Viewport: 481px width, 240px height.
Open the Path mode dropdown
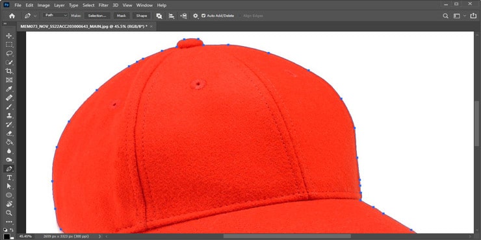click(x=55, y=16)
